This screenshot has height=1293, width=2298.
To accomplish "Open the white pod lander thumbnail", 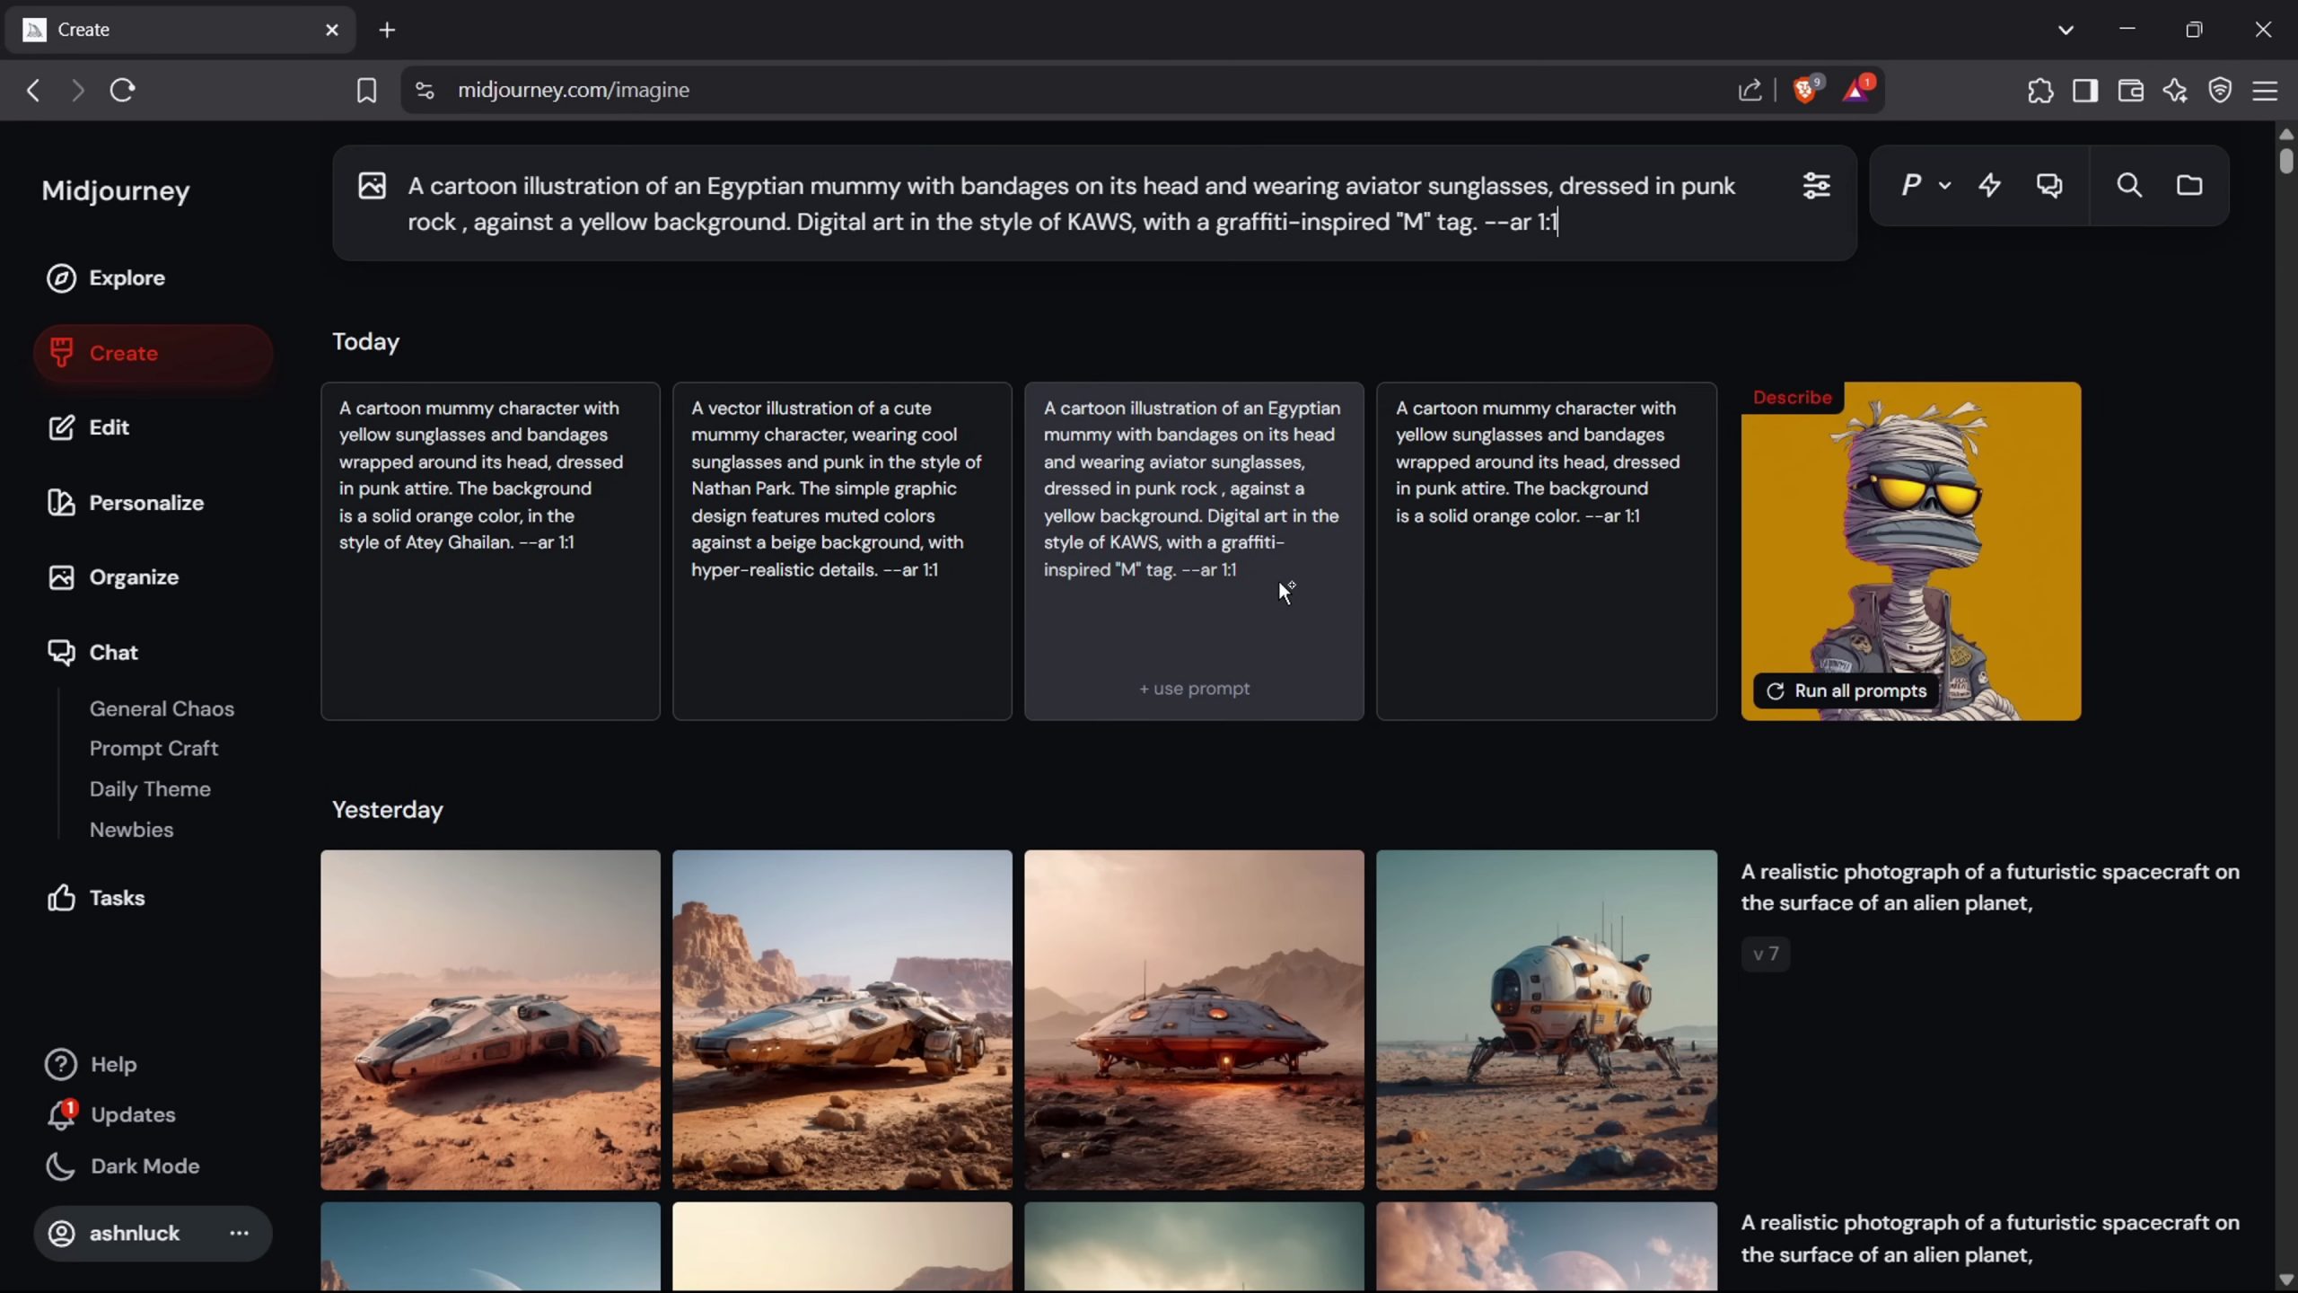I will [x=1546, y=1020].
